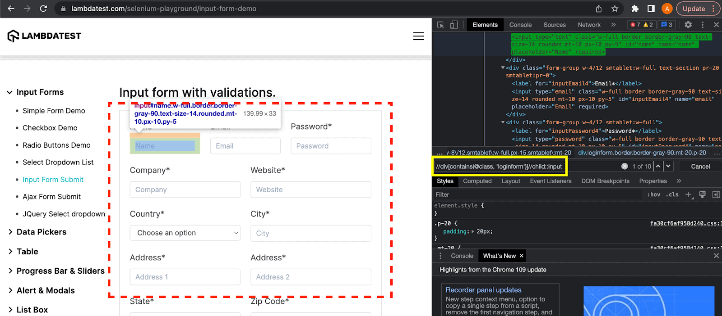This screenshot has height=316, width=722.
Task: Open the Country dropdown
Action: pyautogui.click(x=185, y=233)
